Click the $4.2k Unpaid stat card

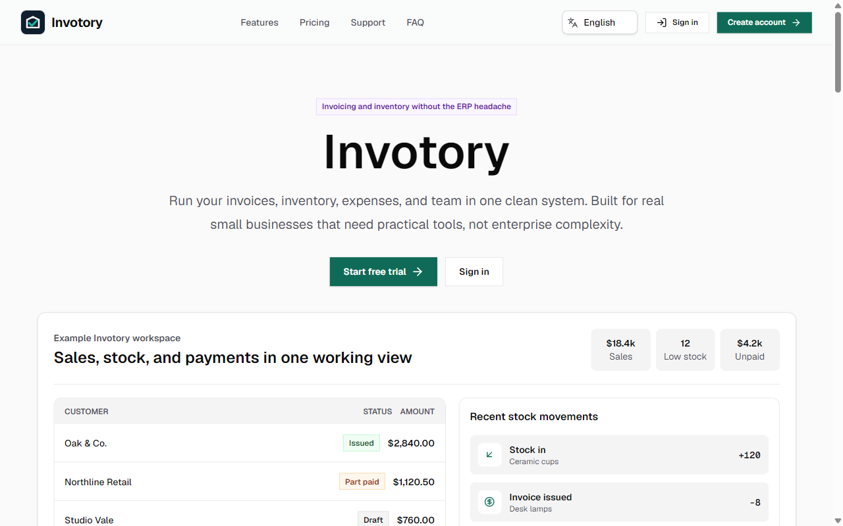click(x=749, y=350)
